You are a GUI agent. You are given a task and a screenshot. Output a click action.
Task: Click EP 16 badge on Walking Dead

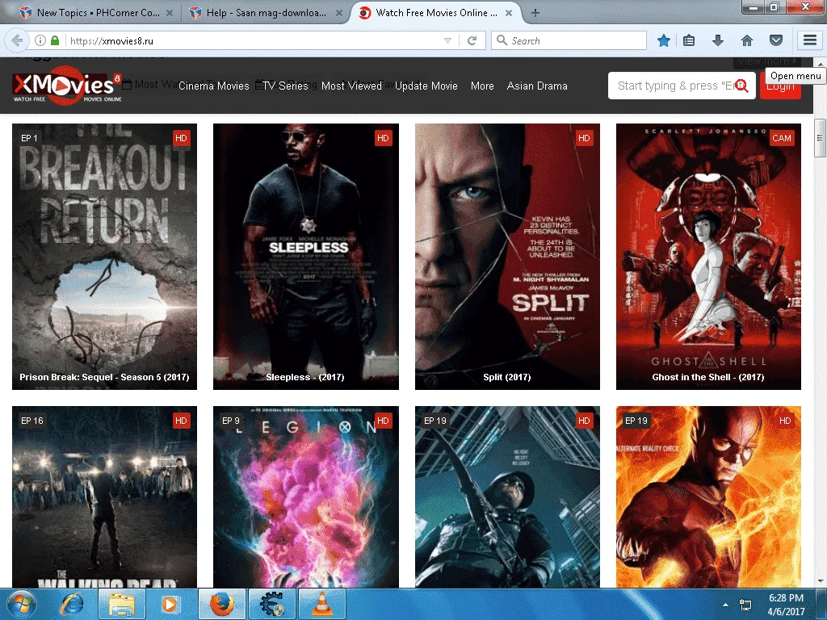click(32, 420)
